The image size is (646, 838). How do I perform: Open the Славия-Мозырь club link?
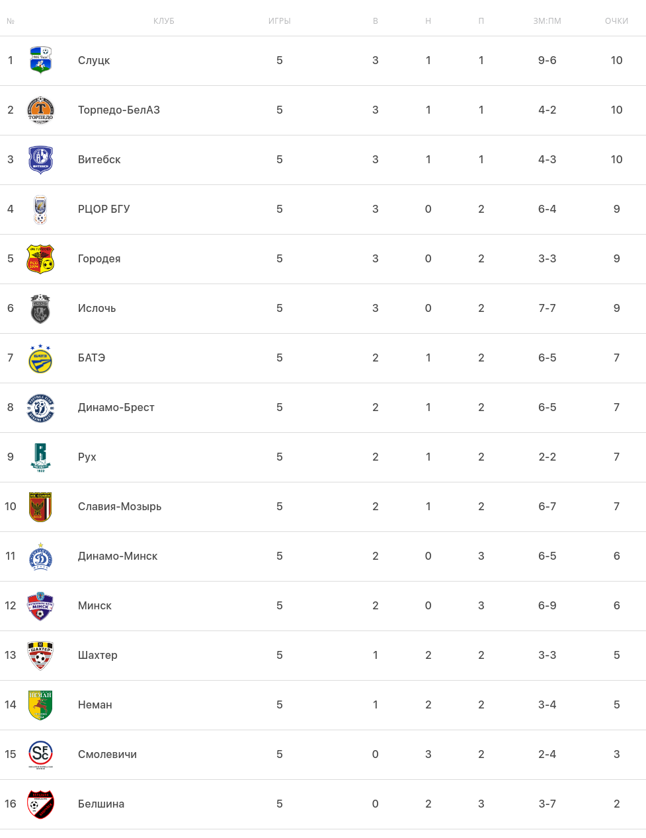click(x=120, y=506)
